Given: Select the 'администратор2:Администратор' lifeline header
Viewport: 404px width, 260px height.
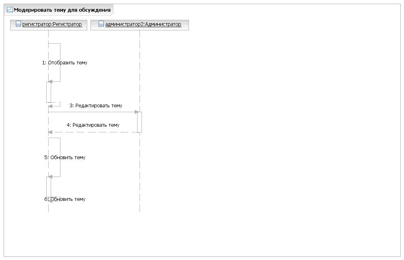Looking at the screenshot, I should pyautogui.click(x=140, y=25).
